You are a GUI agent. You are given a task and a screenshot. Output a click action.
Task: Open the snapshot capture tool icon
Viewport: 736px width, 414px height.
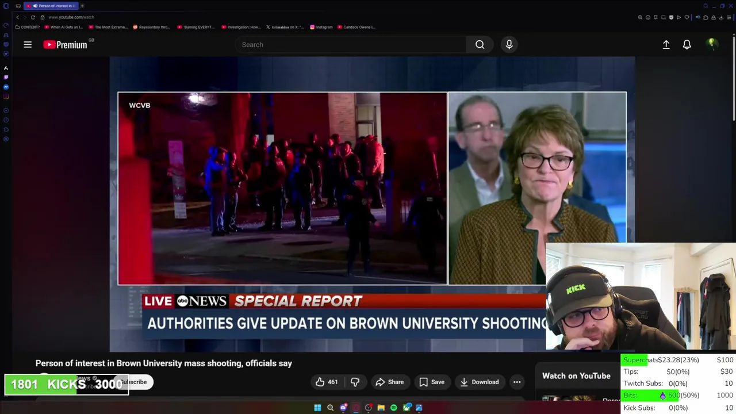click(664, 17)
